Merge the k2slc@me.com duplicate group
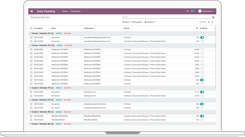 click(59, 88)
